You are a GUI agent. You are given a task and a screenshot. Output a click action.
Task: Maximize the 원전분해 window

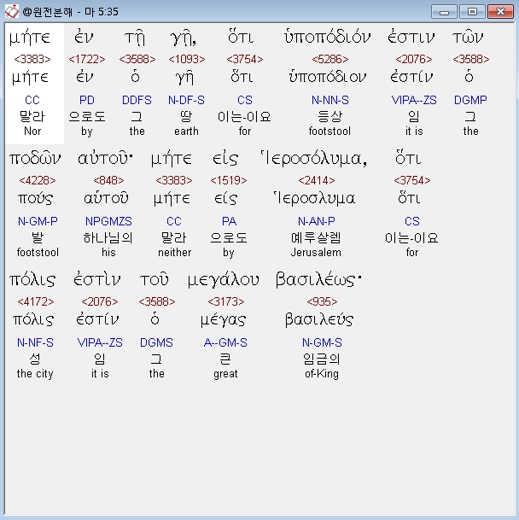click(472, 12)
